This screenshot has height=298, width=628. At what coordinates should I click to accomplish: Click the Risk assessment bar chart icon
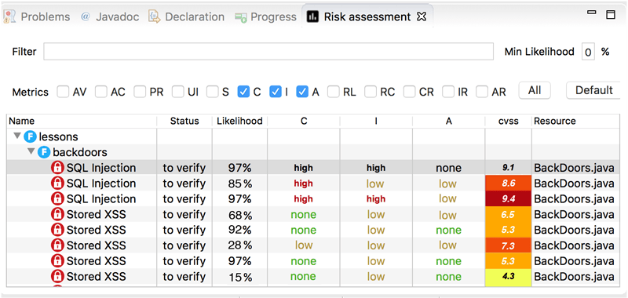[312, 16]
